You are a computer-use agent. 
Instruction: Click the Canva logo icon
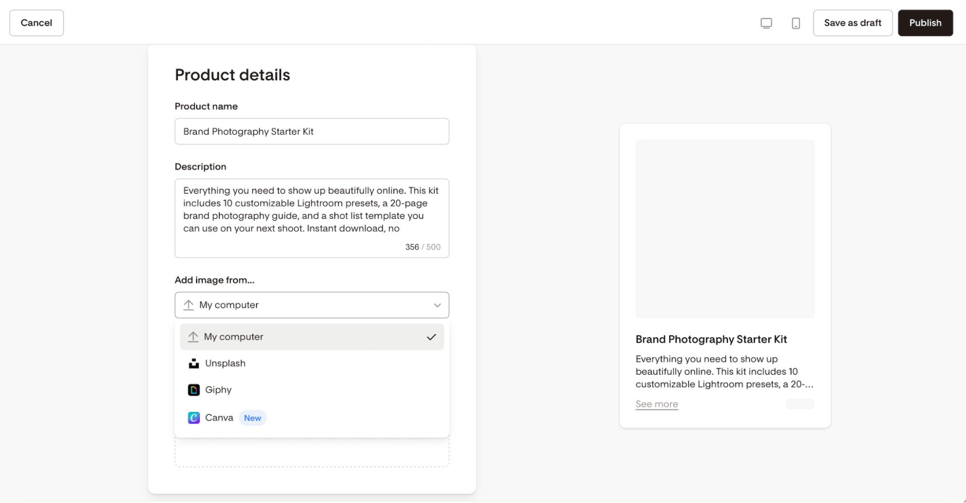194,418
